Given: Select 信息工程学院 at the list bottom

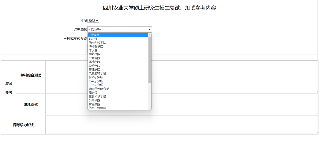Looking at the screenshot, I should (x=97, y=108).
